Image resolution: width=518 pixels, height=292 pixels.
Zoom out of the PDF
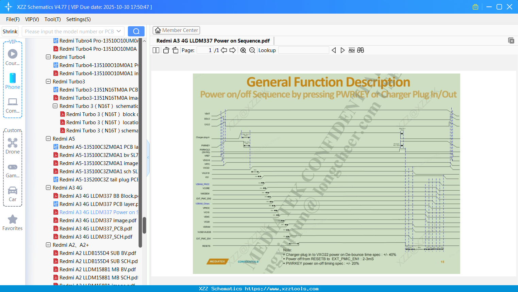pos(252,50)
